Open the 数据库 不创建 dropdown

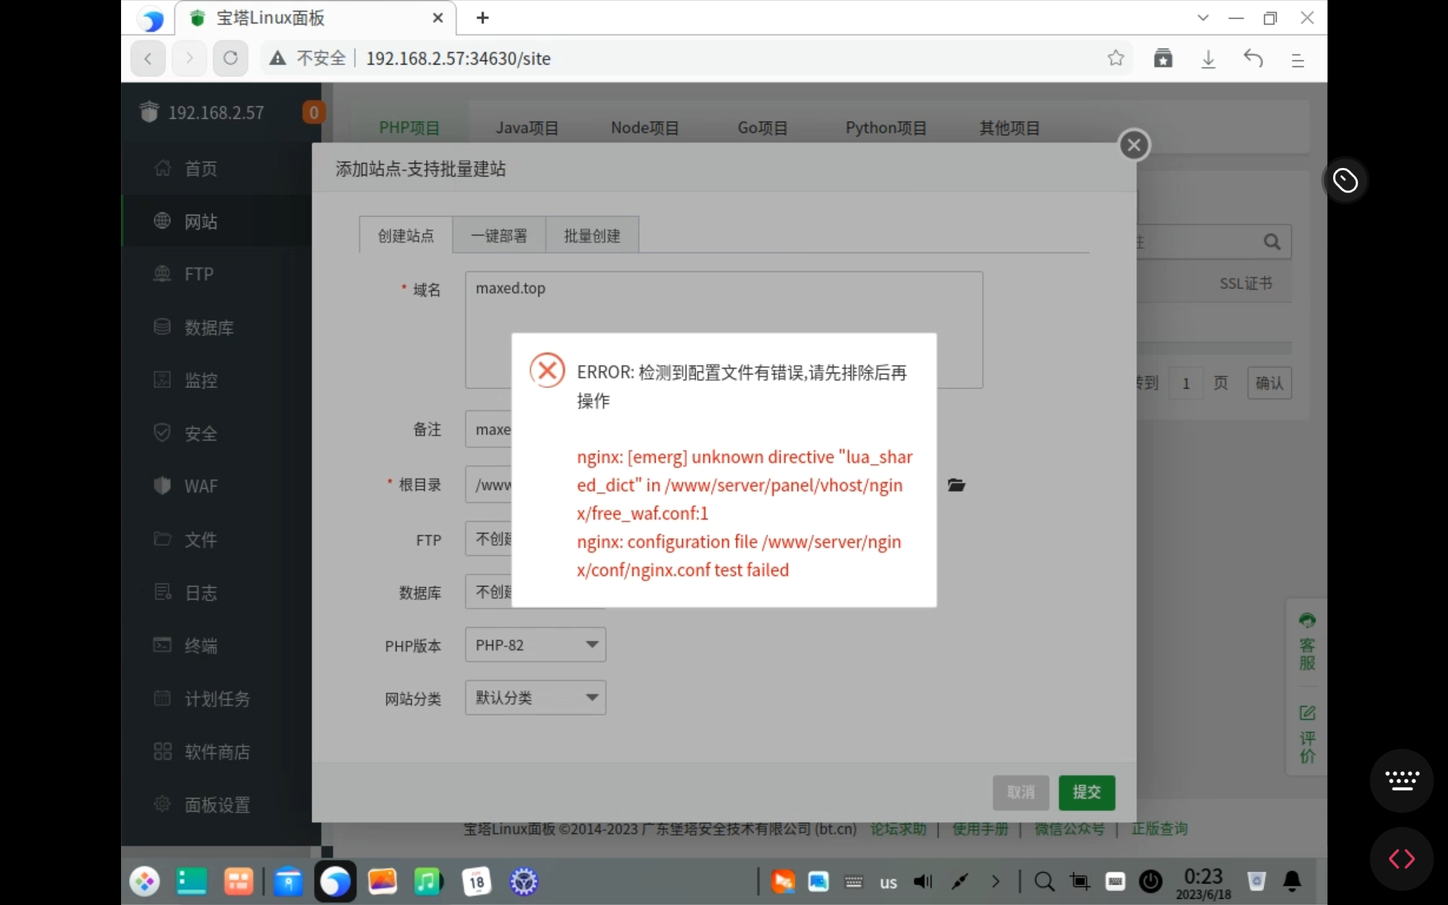[x=488, y=592]
